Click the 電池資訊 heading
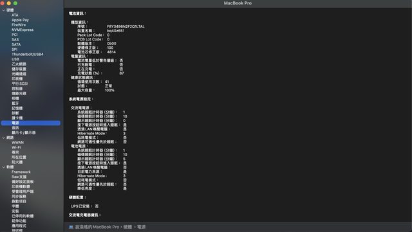This screenshot has width=412, height=232. (77, 13)
